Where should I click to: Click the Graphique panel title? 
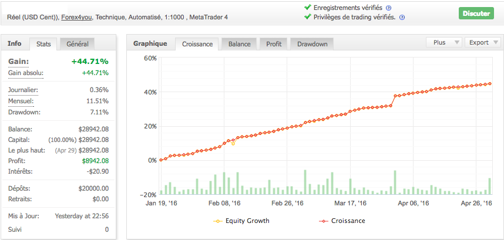150,43
